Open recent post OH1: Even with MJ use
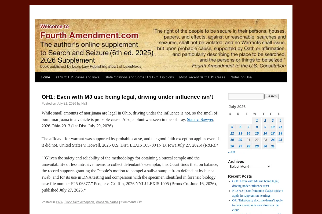The width and height of the screenshot is (322, 214). (256, 184)
